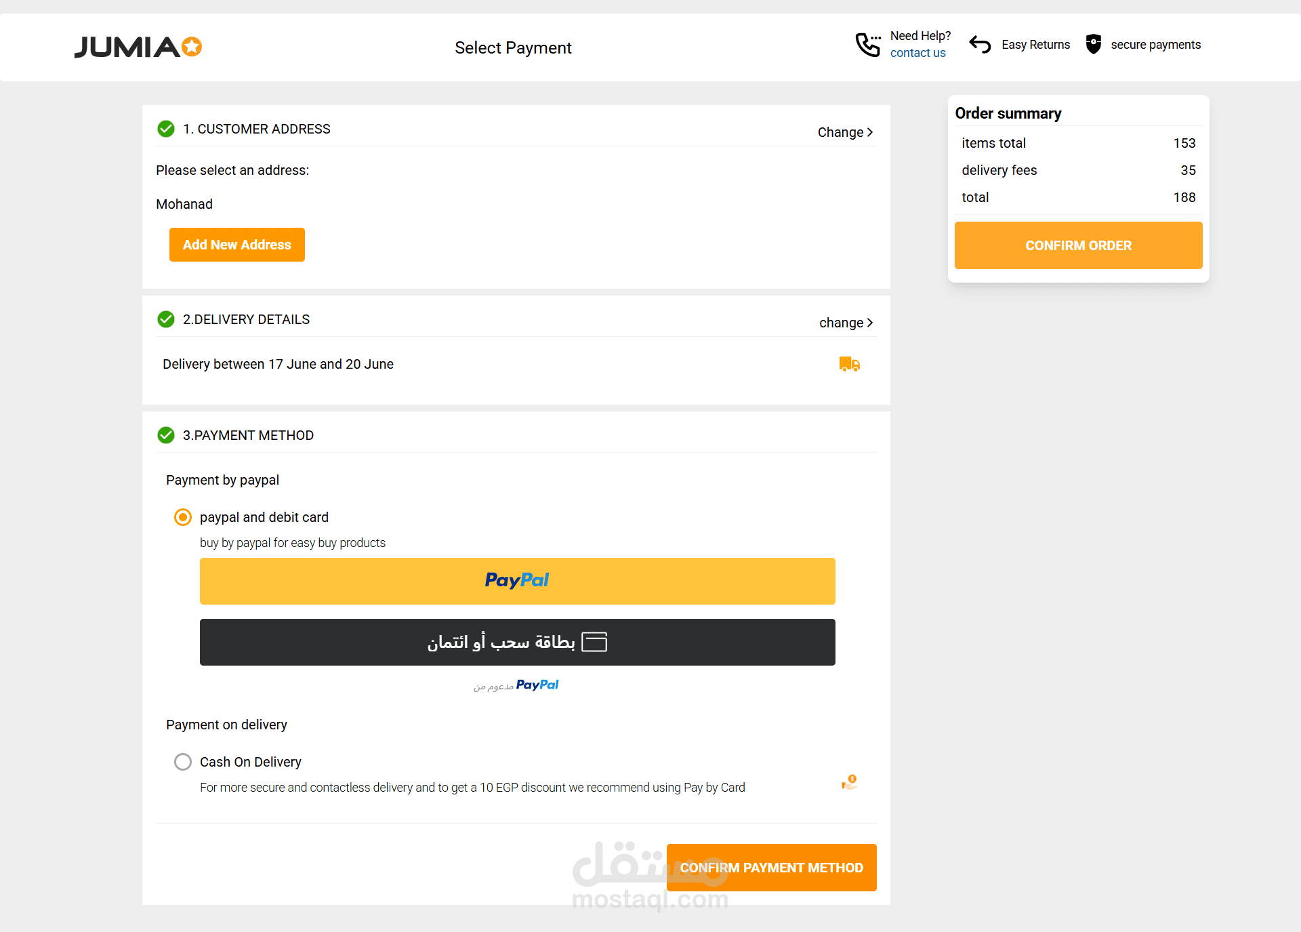Image resolution: width=1301 pixels, height=932 pixels.
Task: Click the Easy Returns arrow icon
Action: (980, 45)
